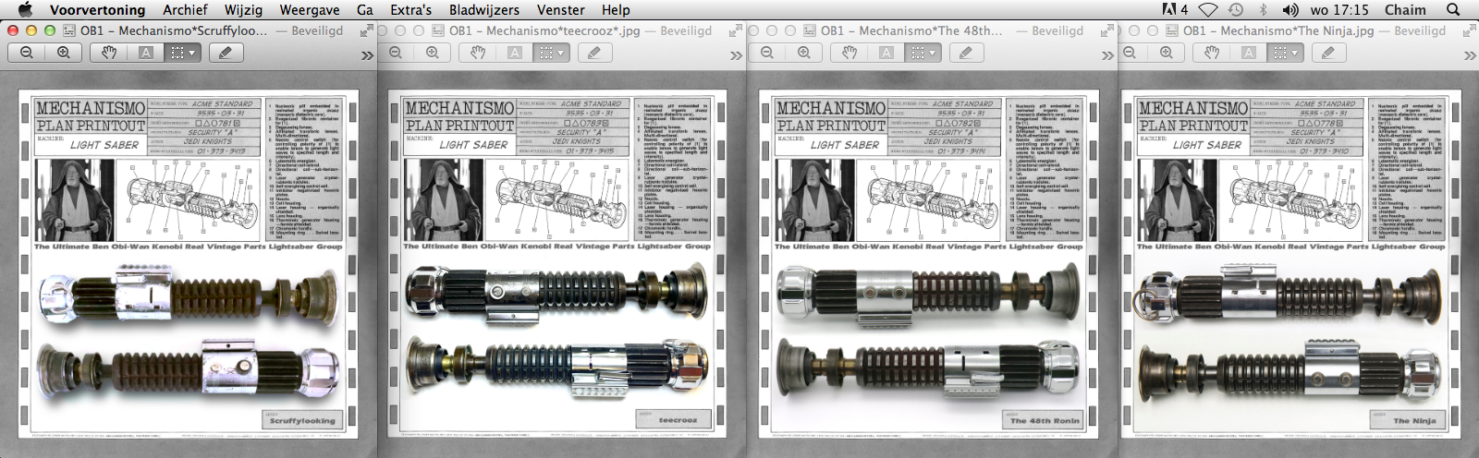The width and height of the screenshot is (1479, 458).
Task: Open the Chaim user menu
Action: 1405,9
